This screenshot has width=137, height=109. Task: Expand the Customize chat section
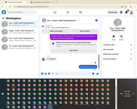pyautogui.click(x=118, y=45)
